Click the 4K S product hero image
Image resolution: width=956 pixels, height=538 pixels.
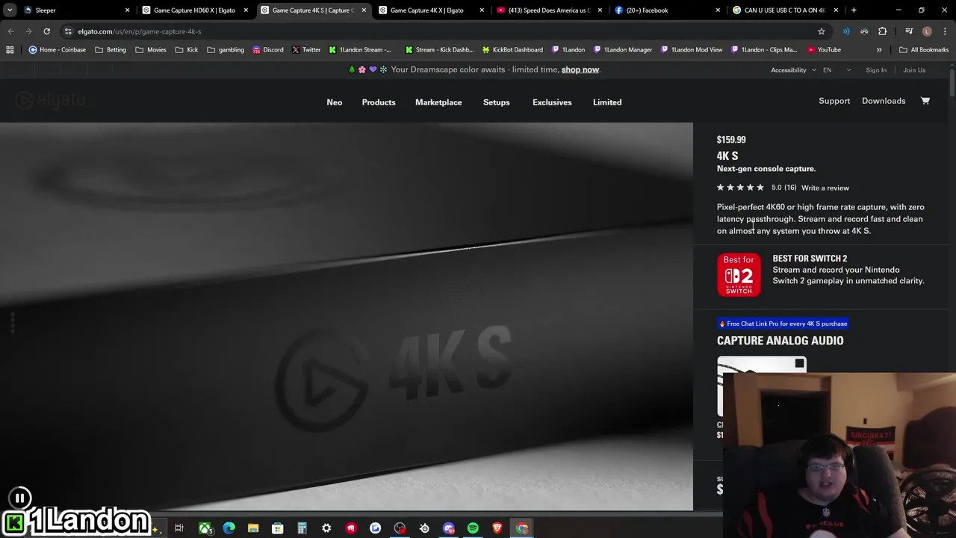coord(347,317)
